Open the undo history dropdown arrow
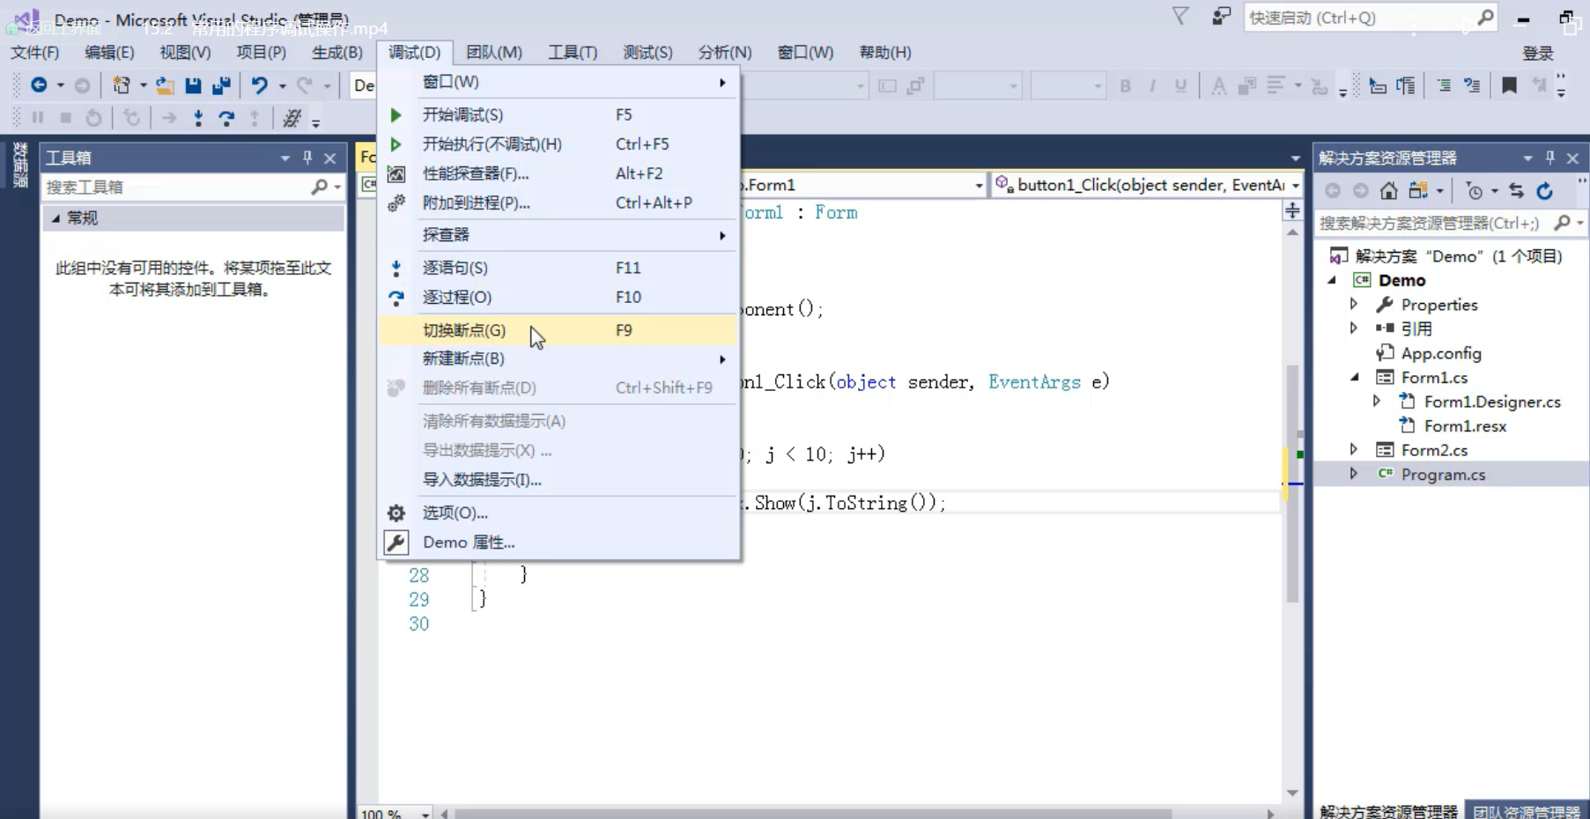The image size is (1590, 819). click(x=282, y=86)
